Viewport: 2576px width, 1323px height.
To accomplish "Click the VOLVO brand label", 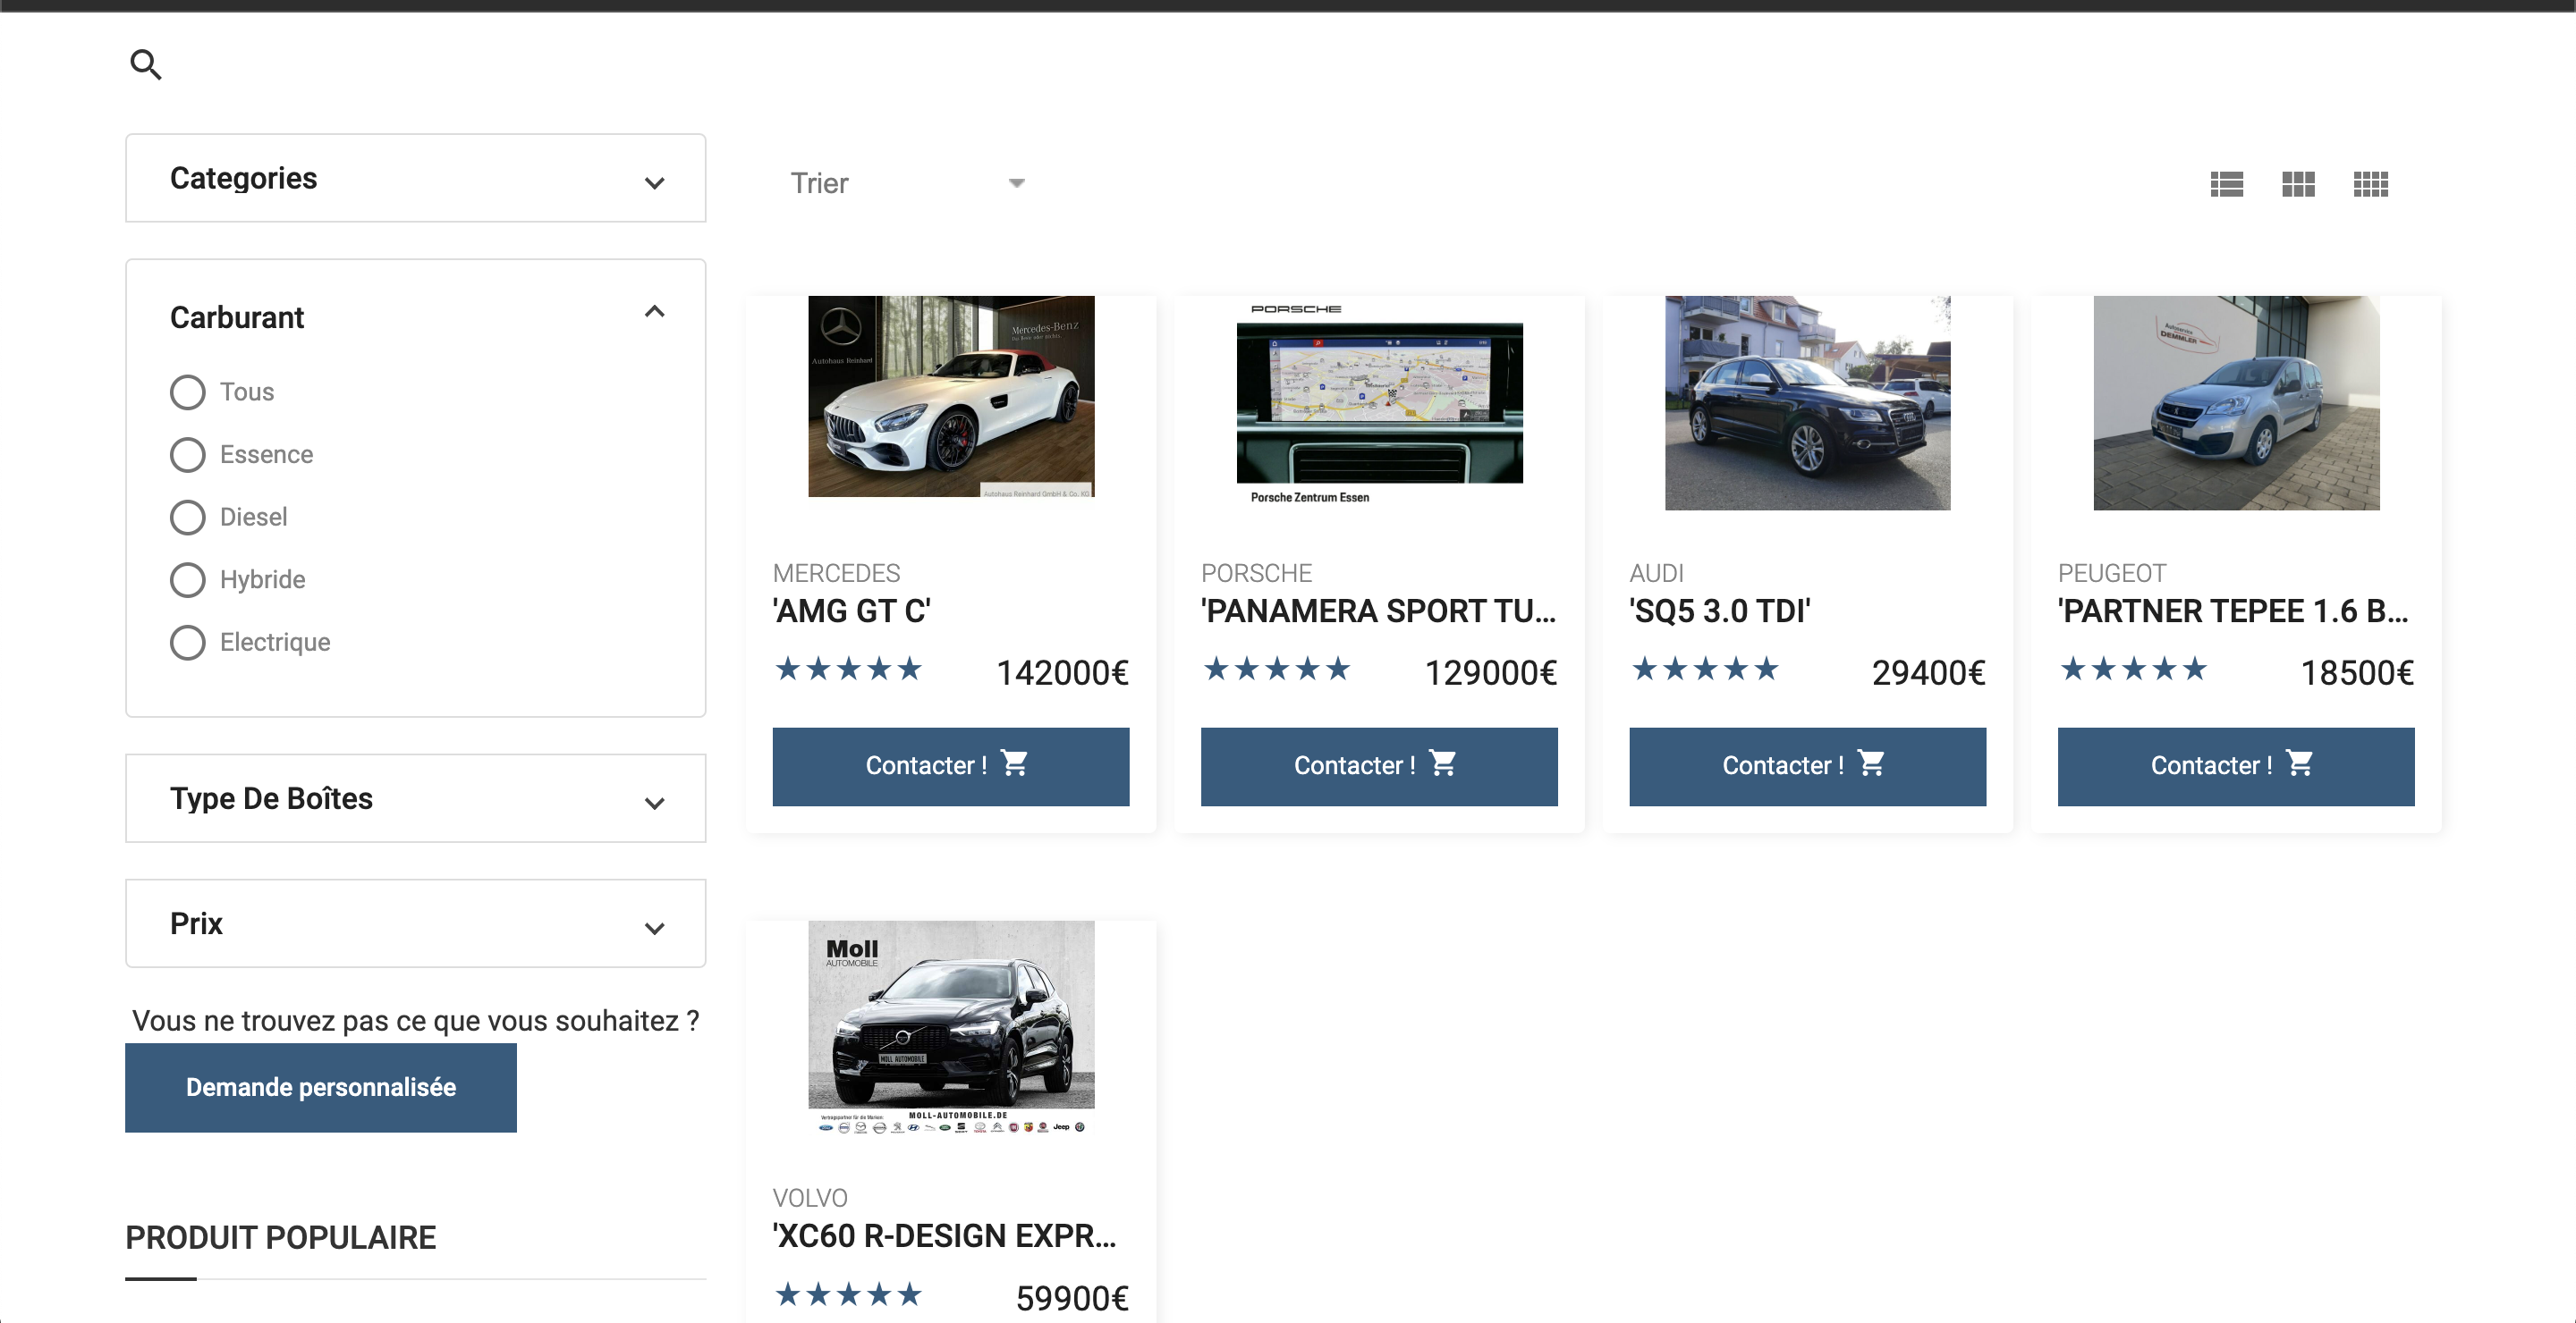I will 810,1198.
